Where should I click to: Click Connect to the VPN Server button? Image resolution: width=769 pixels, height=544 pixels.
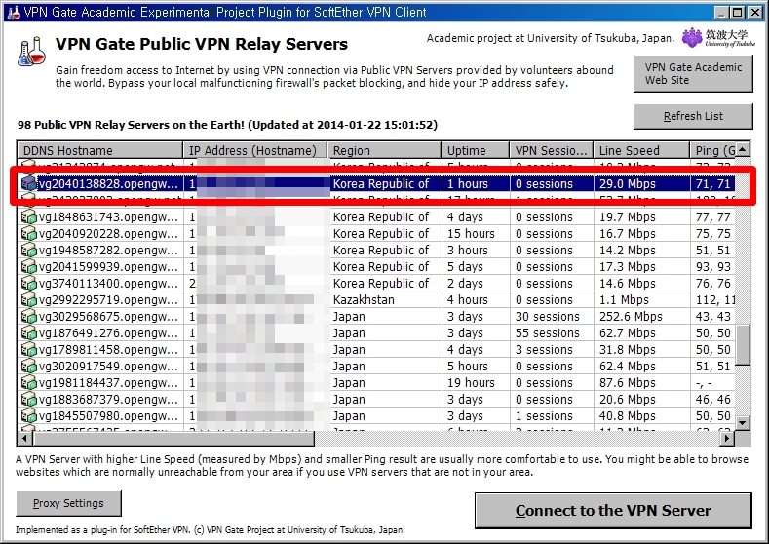(613, 511)
